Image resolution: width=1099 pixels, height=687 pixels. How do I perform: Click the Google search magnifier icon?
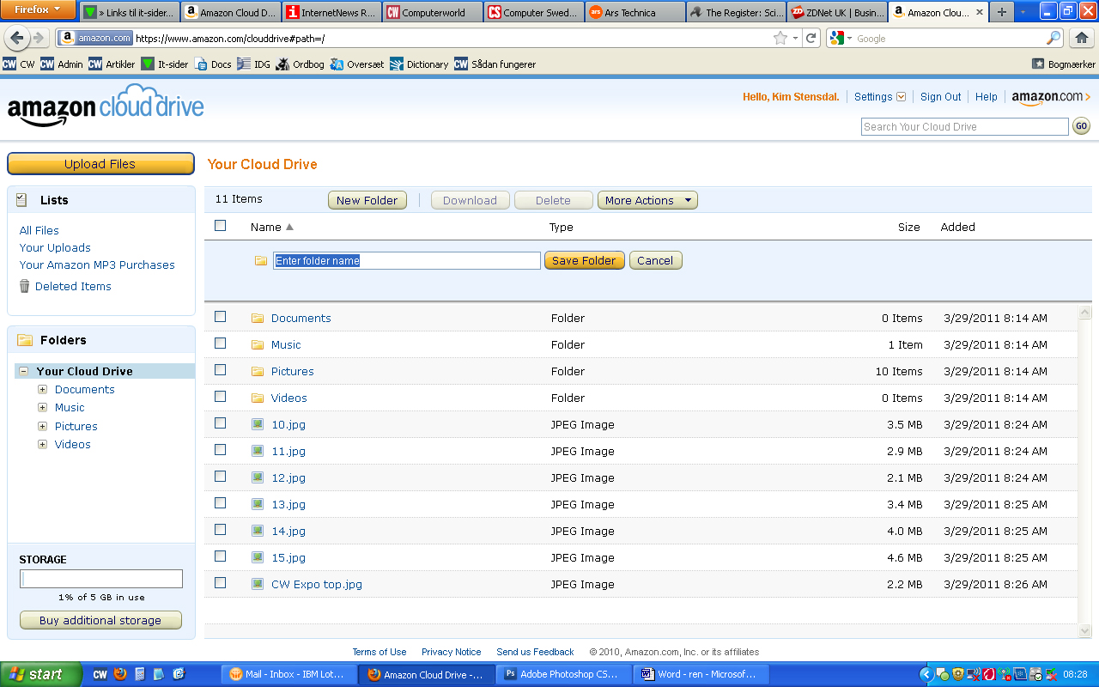(1053, 38)
